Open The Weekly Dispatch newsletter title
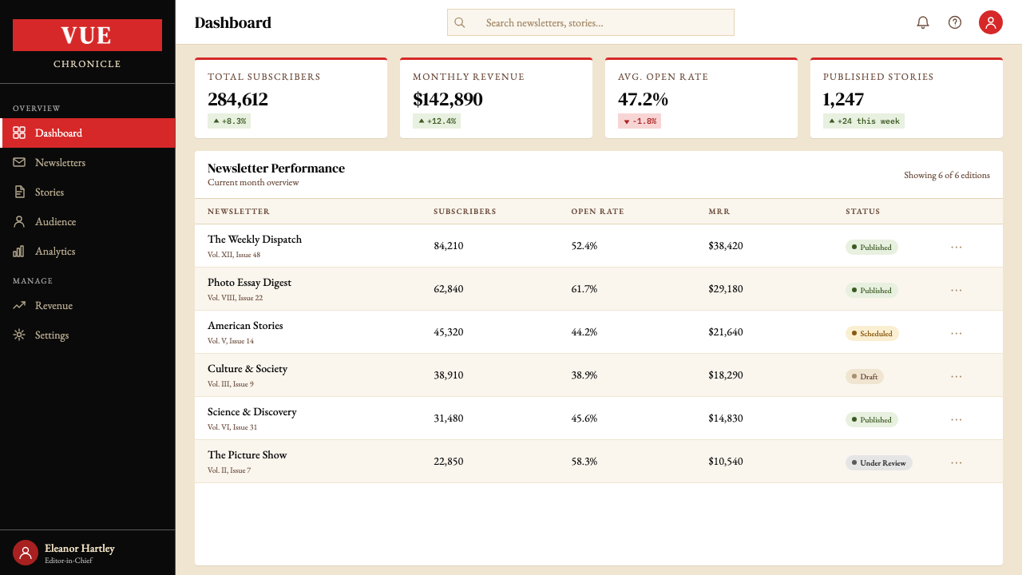The width and height of the screenshot is (1022, 575). (255, 239)
